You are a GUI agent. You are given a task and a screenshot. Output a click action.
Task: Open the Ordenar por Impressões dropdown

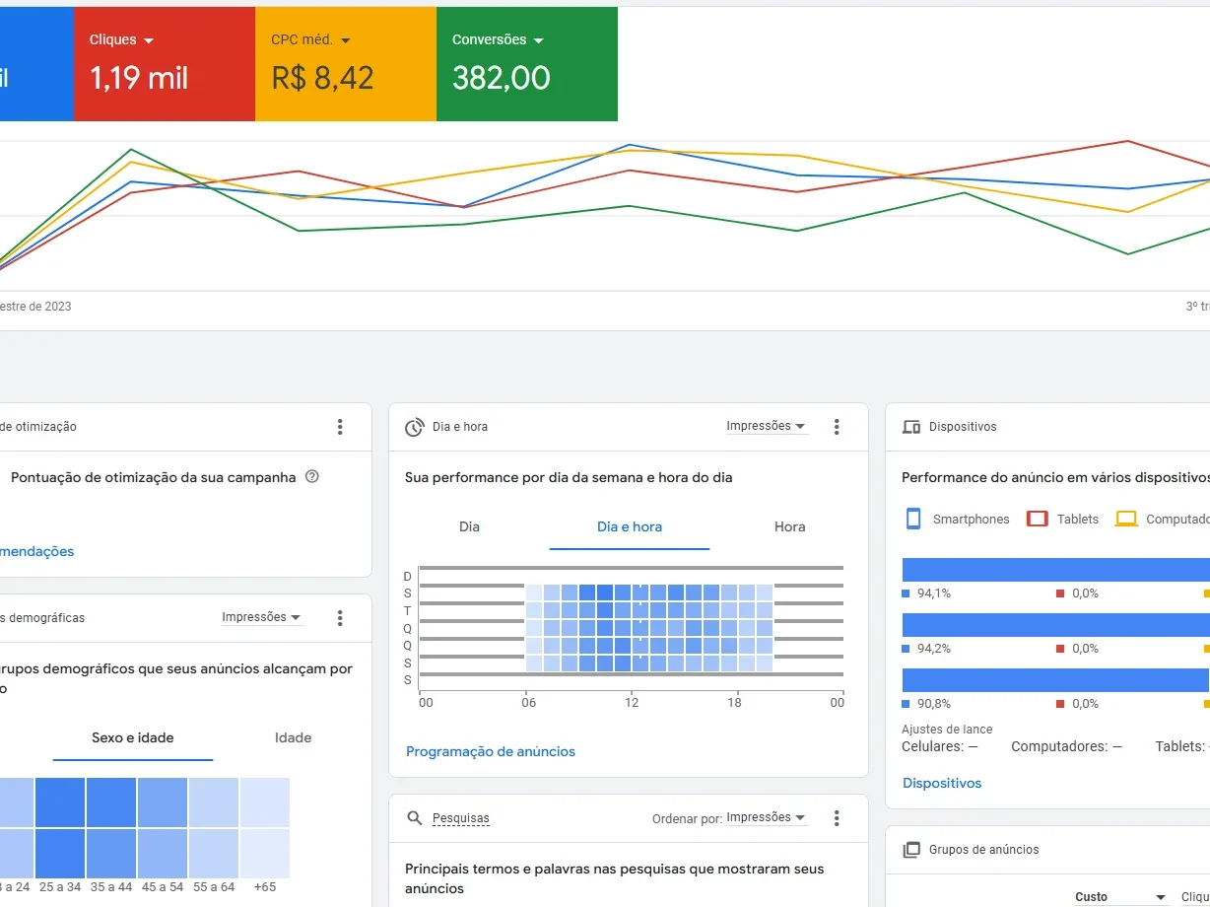pyautogui.click(x=764, y=817)
